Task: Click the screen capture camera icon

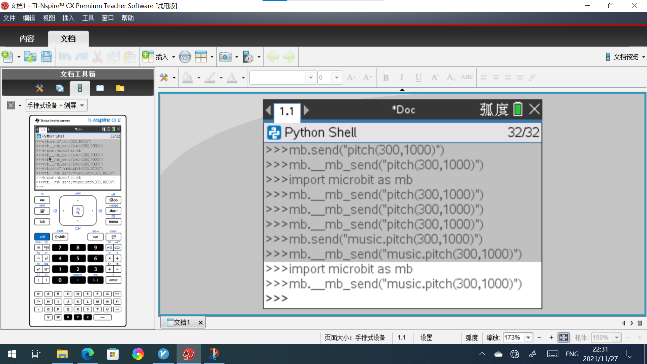Action: pos(225,57)
